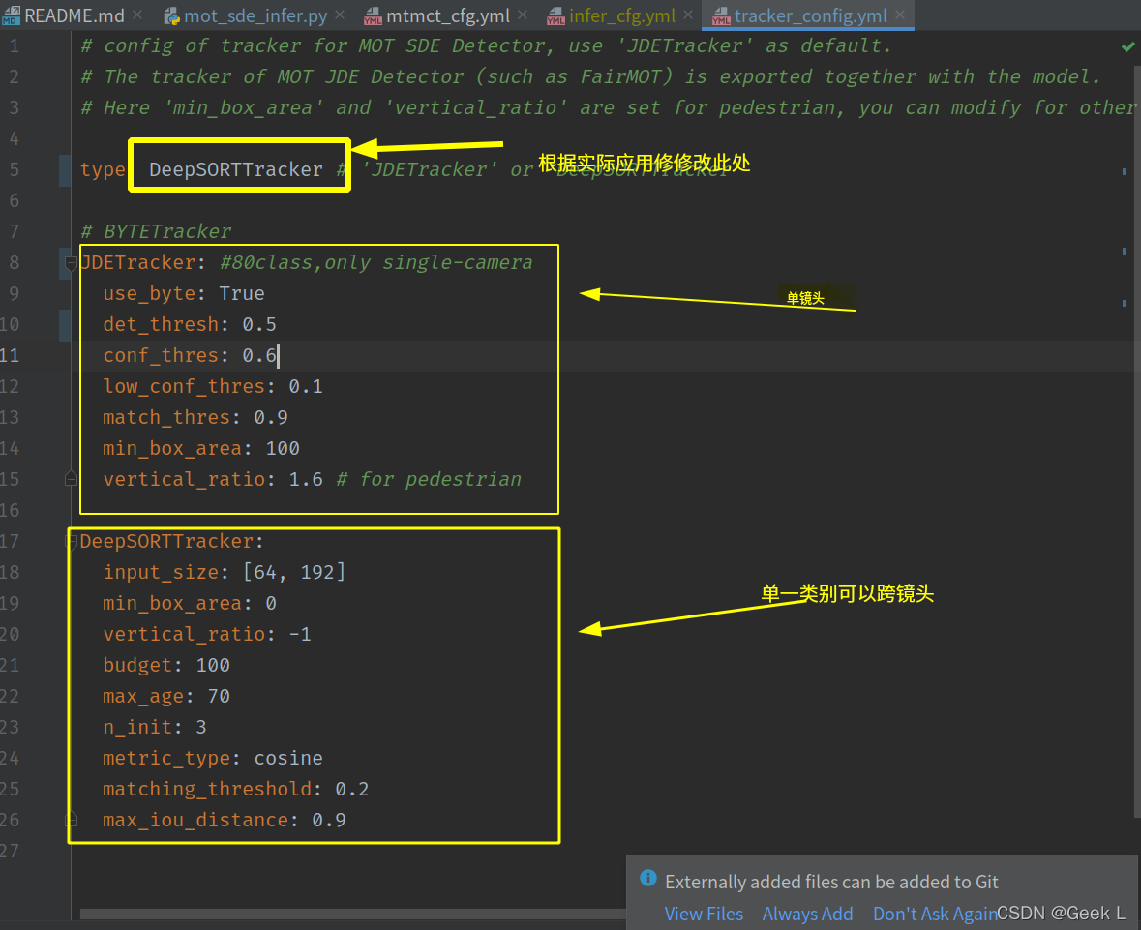The width and height of the screenshot is (1141, 930).
Task: Click the 'JDETracker:' key at line 8
Action: (x=142, y=262)
